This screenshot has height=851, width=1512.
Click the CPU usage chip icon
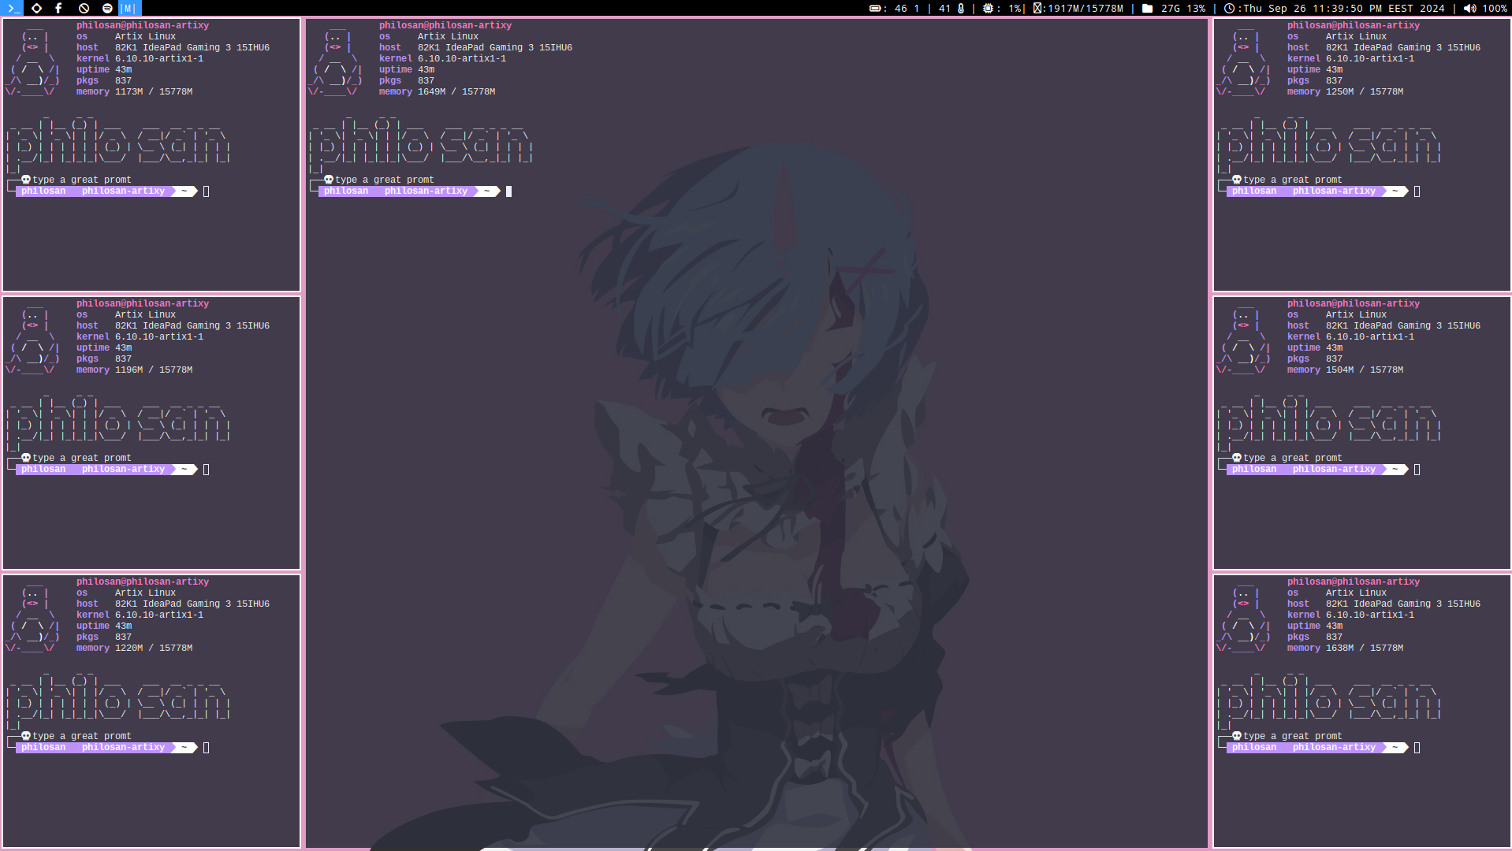988,9
